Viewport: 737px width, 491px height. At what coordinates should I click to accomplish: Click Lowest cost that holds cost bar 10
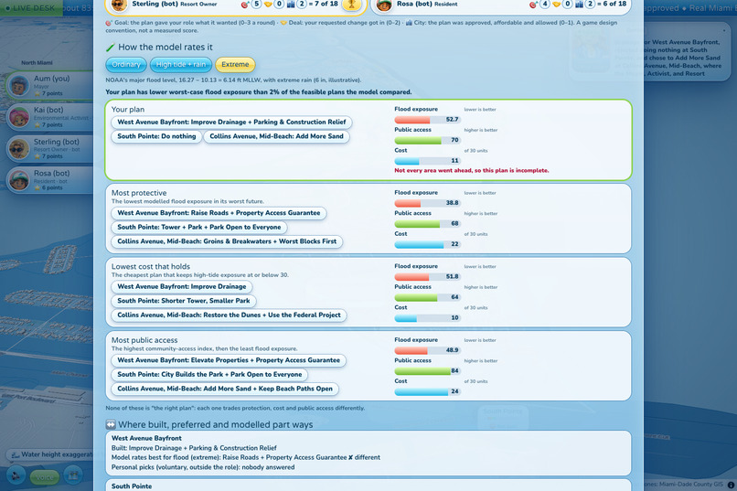point(427,317)
